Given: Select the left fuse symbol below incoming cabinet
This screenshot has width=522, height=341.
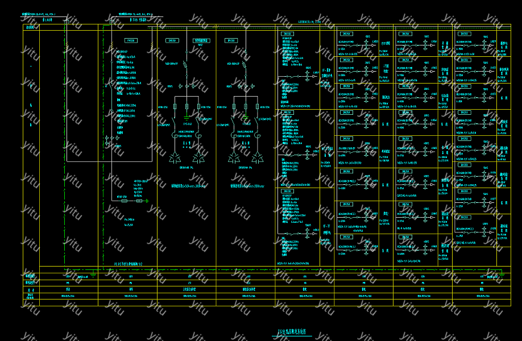Looking at the screenshot, I should click(124, 201).
